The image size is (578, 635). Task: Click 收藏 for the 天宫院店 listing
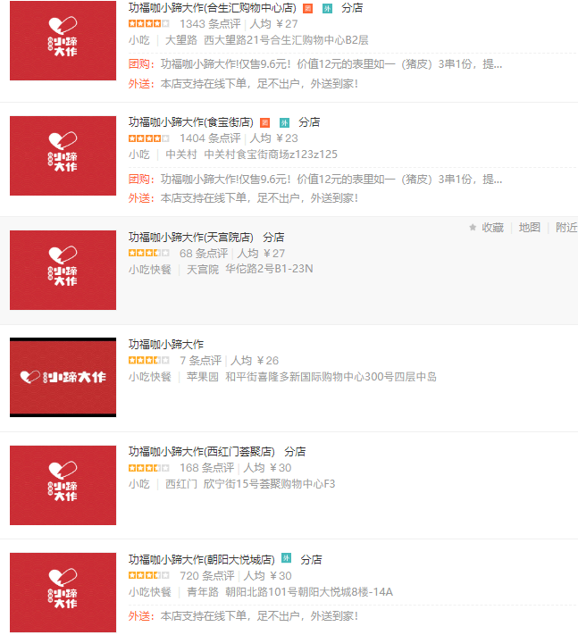pyautogui.click(x=492, y=228)
